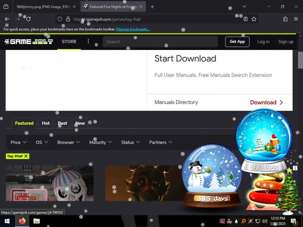
Task: Click the browser forward arrow
Action: click(x=18, y=19)
